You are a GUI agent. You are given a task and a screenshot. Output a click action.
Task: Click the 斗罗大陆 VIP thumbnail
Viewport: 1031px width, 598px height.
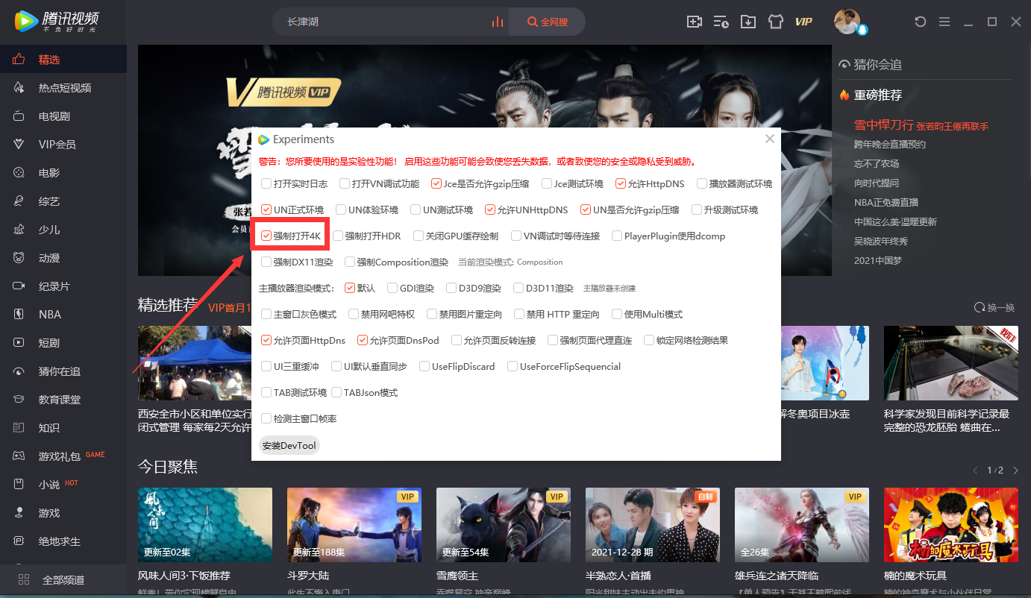(354, 525)
